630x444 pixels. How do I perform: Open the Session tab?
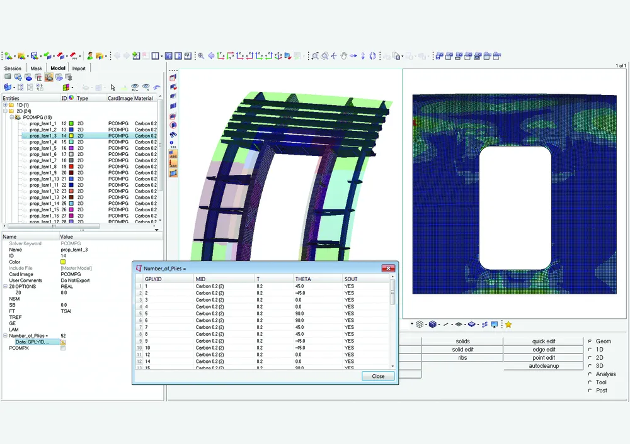(13, 69)
